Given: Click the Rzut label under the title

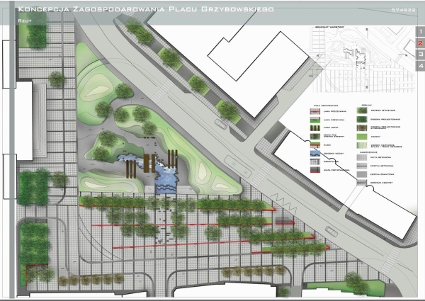Looking at the screenshot, I should (24, 22).
